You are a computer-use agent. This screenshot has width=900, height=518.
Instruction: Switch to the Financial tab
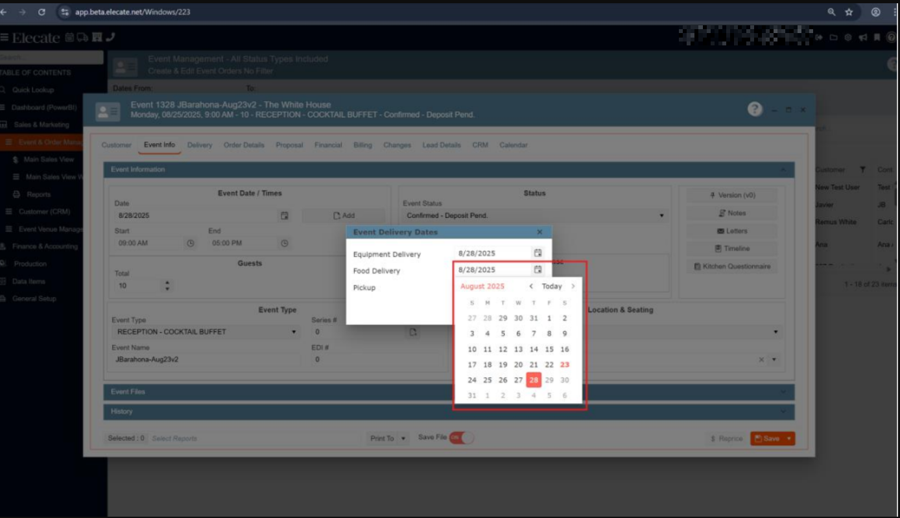click(x=328, y=145)
